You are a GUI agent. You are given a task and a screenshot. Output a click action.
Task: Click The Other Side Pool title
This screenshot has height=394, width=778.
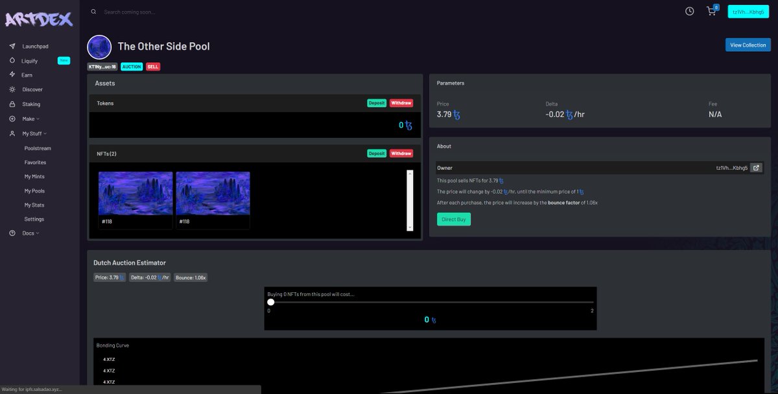pyautogui.click(x=163, y=47)
